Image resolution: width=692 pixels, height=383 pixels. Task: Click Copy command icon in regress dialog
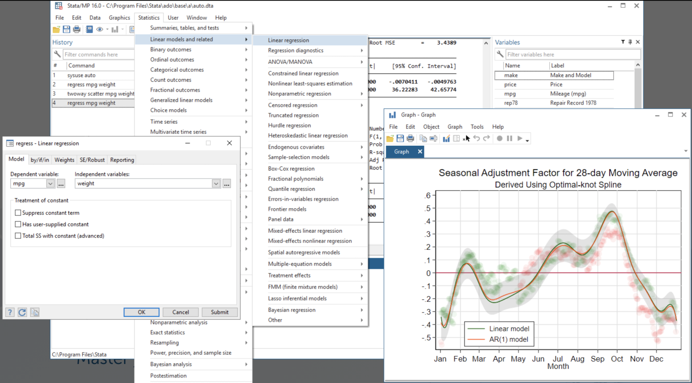35,312
